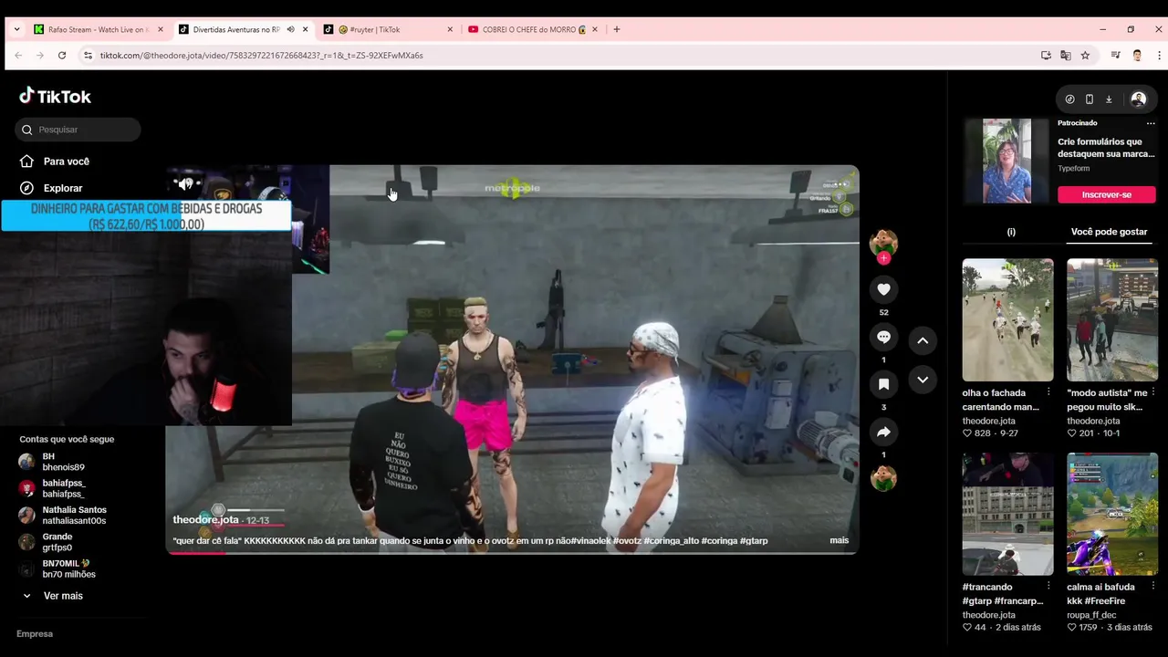Open 'calma ai bafuda' video thumbnail
The width and height of the screenshot is (1168, 657).
(1111, 514)
